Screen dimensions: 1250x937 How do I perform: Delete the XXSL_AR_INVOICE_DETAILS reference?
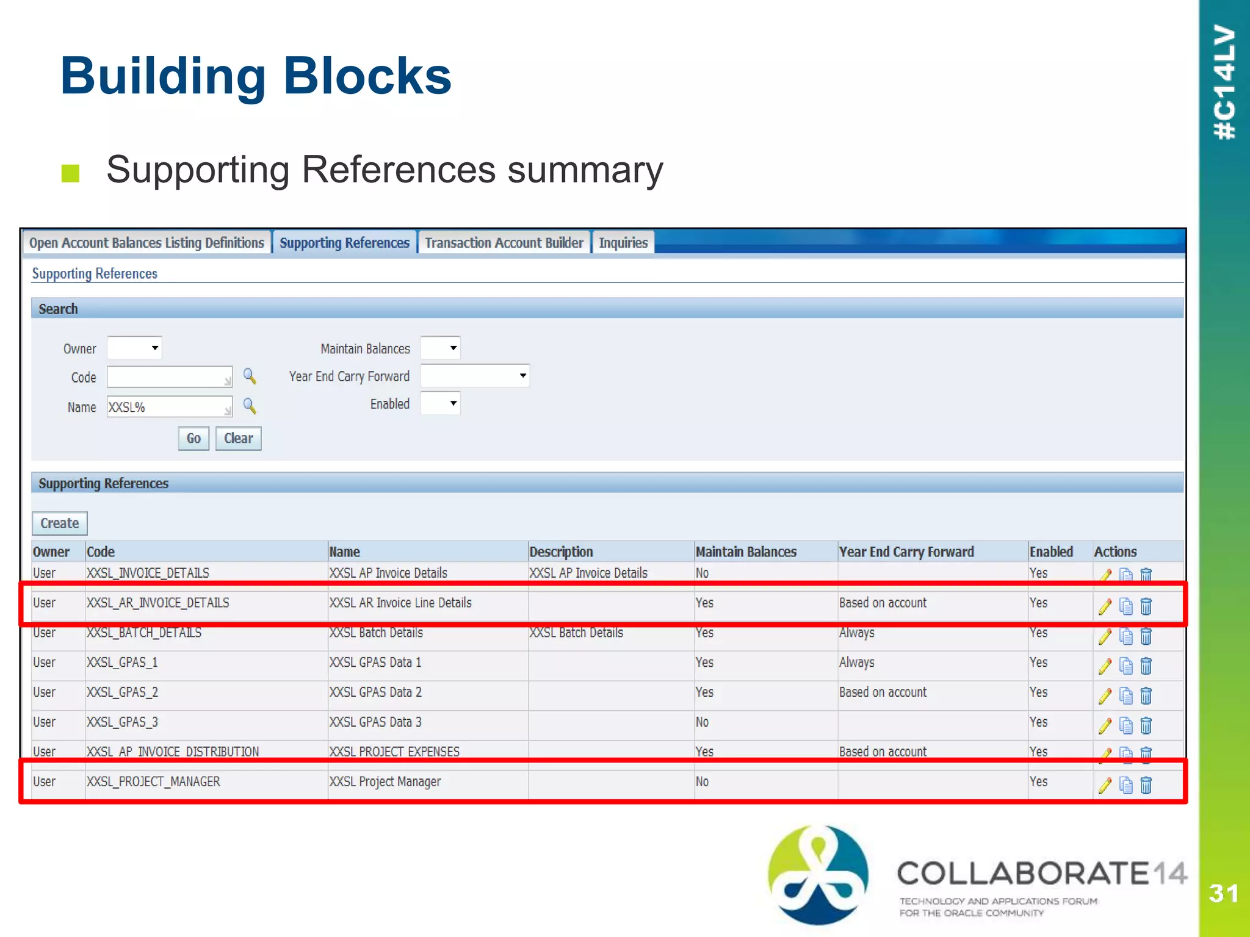(x=1146, y=606)
